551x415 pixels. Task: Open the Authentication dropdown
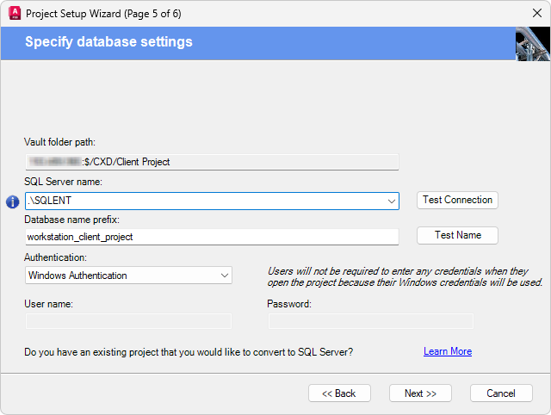pyautogui.click(x=128, y=276)
